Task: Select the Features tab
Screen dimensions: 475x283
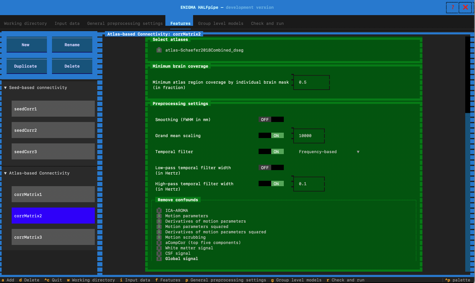Action: pos(180,24)
